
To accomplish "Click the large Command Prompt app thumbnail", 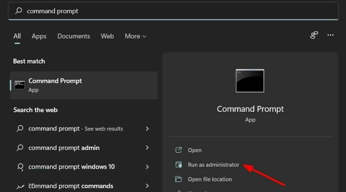I will click(x=250, y=81).
